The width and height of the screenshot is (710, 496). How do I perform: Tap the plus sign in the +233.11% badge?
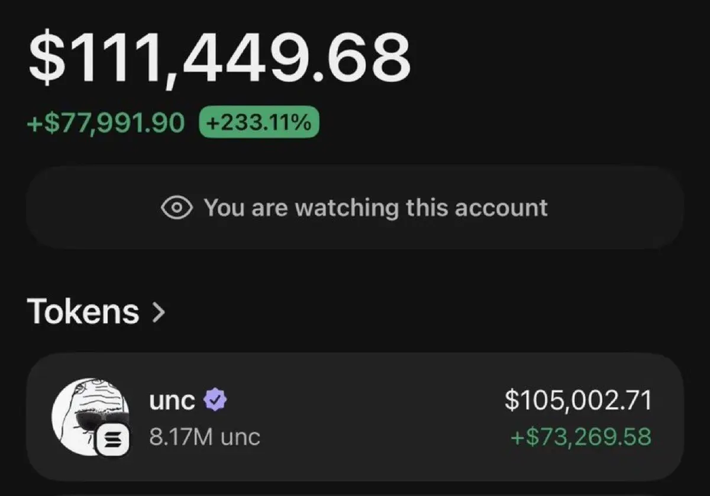pyautogui.click(x=212, y=123)
